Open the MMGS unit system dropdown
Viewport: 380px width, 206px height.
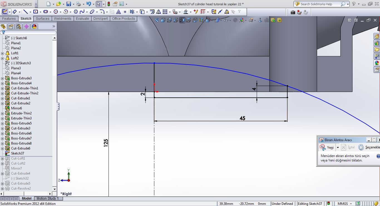pos(345,203)
